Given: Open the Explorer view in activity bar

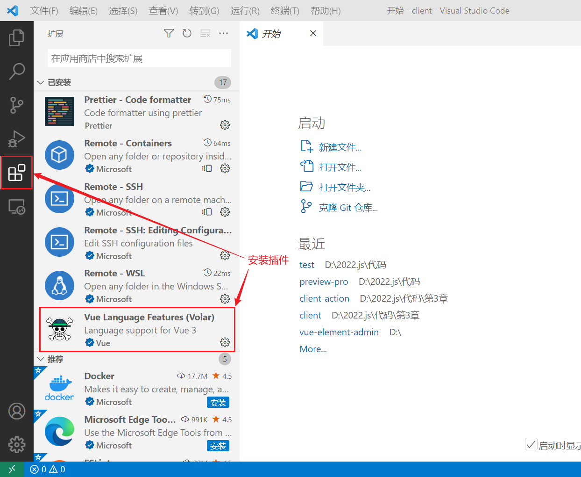Looking at the screenshot, I should tap(17, 38).
